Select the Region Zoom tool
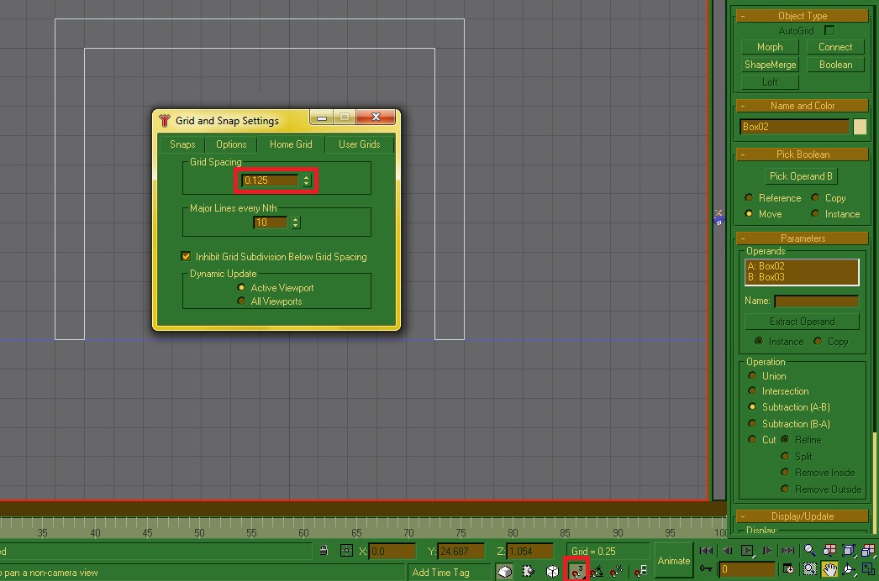Image resolution: width=879 pixels, height=581 pixels. click(809, 569)
